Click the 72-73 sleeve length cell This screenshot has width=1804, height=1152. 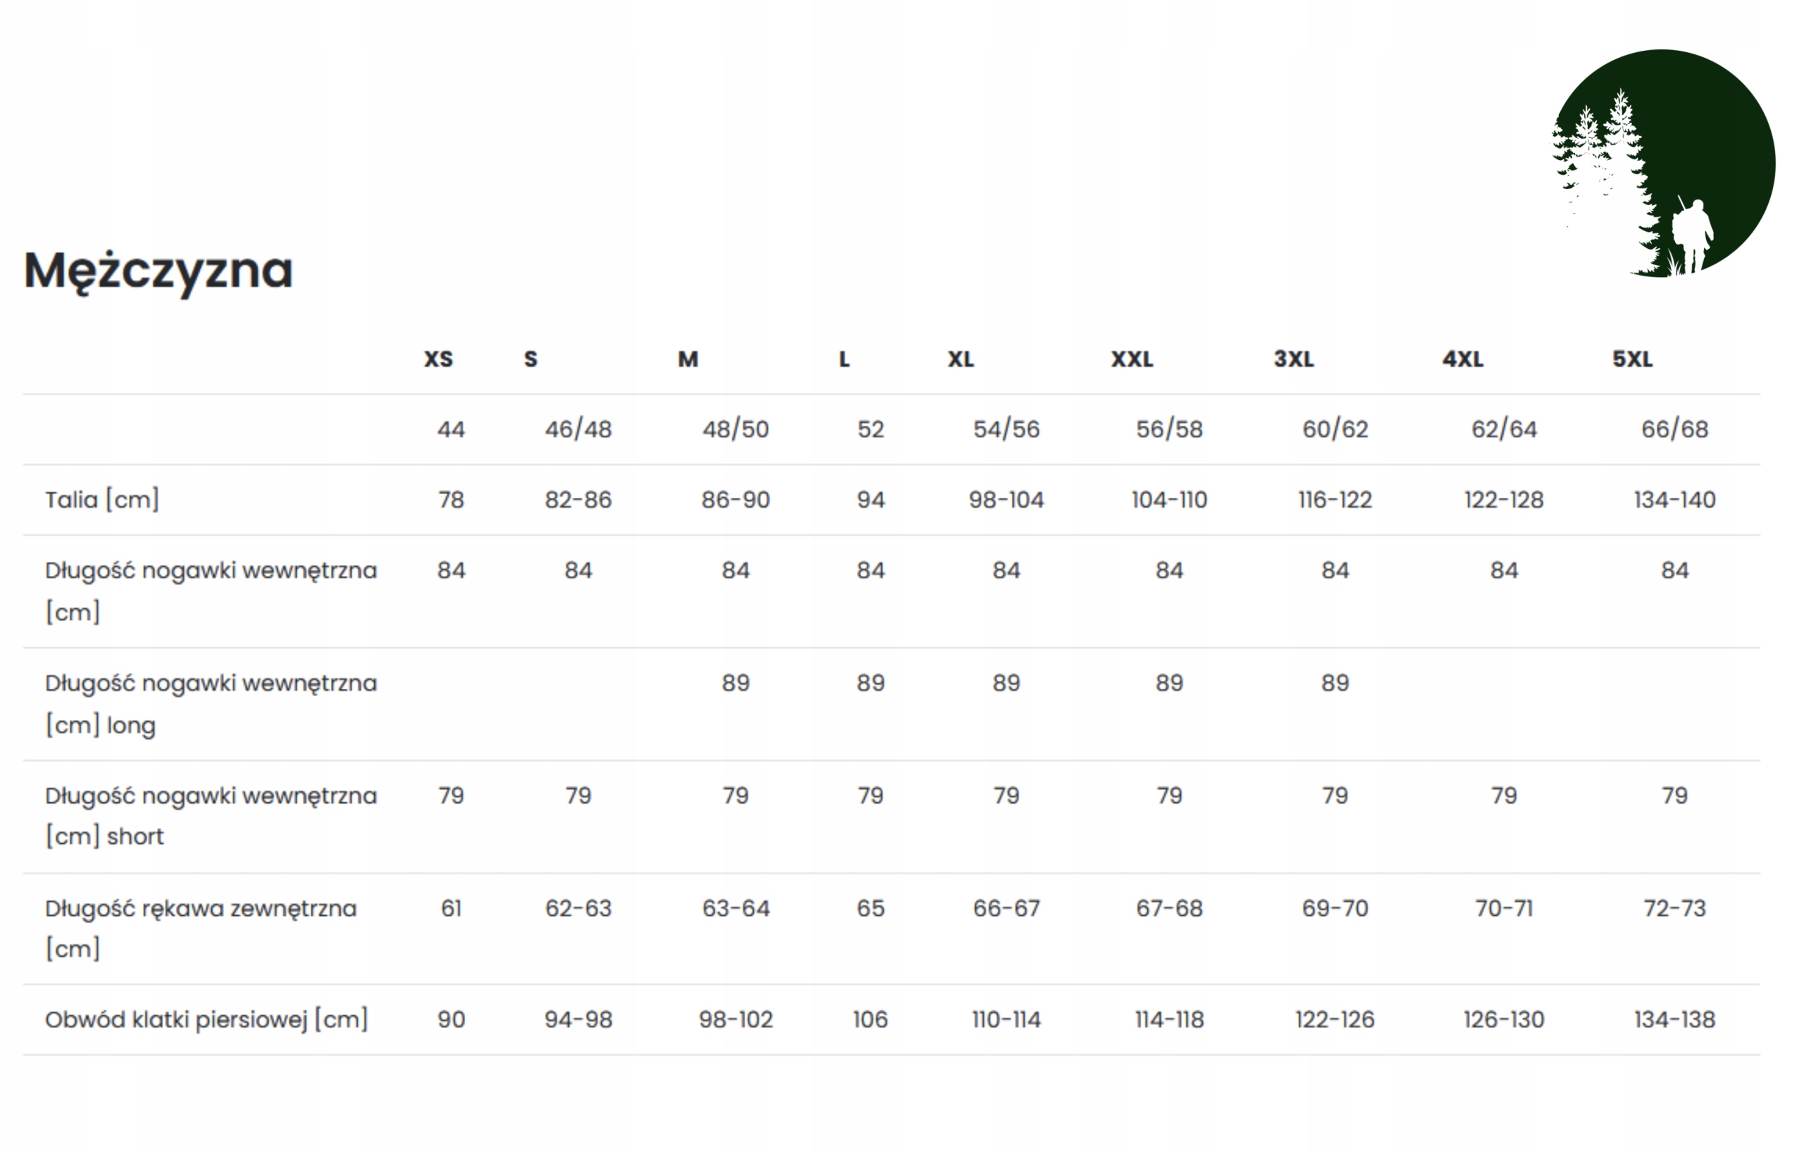coord(1674,908)
